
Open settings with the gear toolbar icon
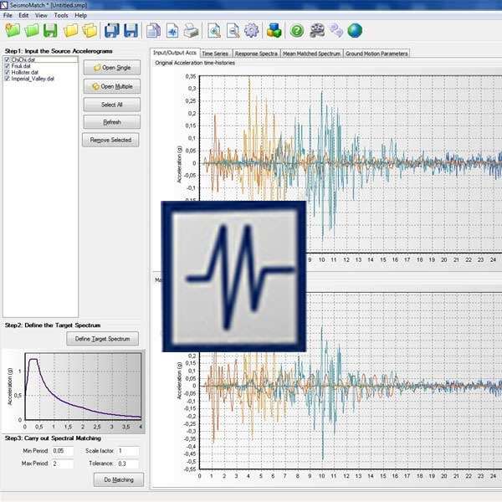pyautogui.click(x=252, y=31)
